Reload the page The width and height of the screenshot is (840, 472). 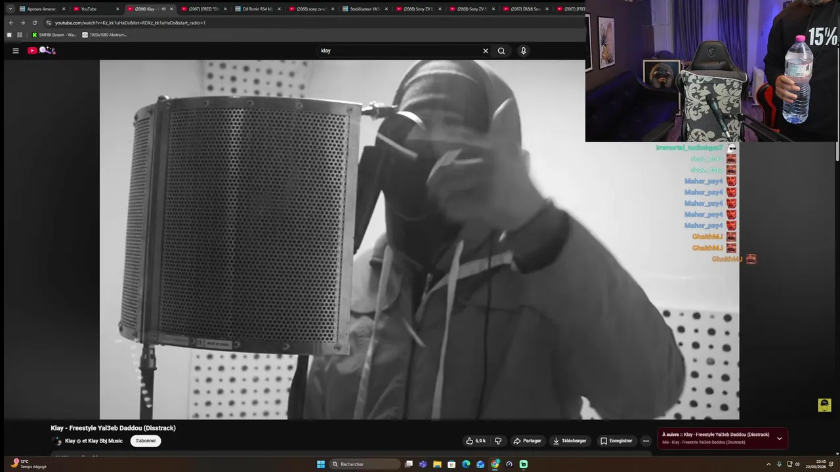click(x=35, y=22)
